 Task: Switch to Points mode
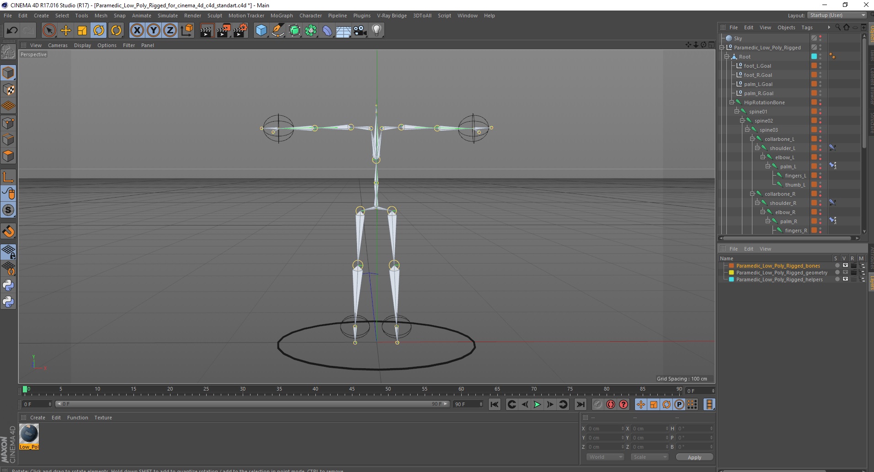pos(8,123)
